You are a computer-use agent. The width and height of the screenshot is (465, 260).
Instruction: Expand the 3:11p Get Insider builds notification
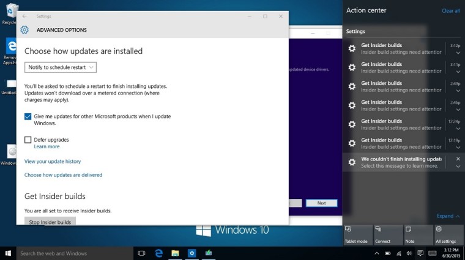[458, 72]
